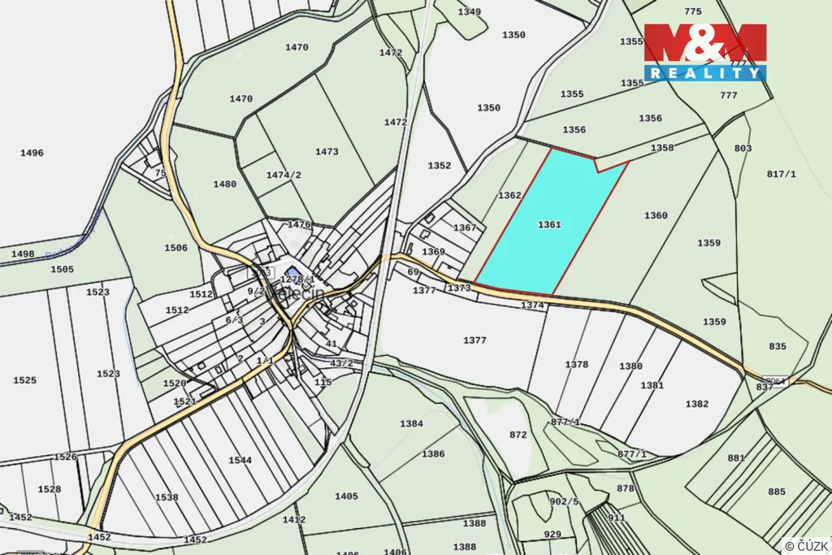Click the road number sign near parcel 837
This screenshot has height=555, width=832.
point(777,380)
